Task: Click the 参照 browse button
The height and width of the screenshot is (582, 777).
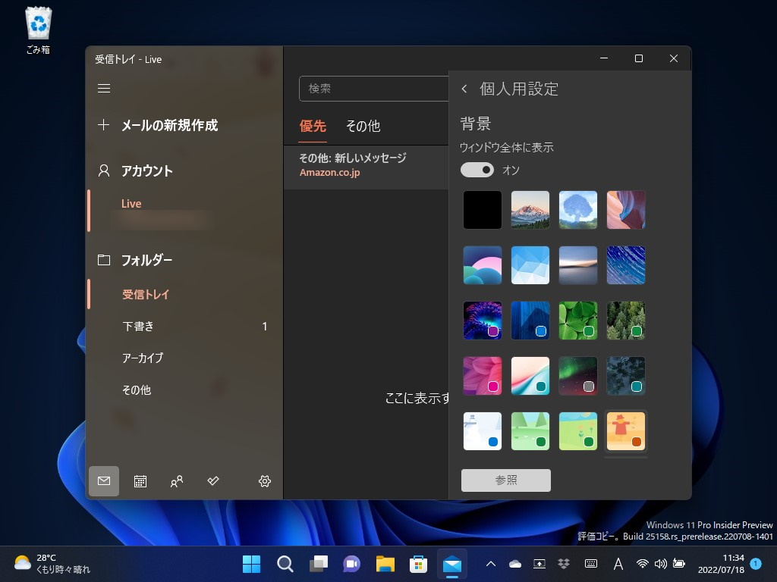Action: 505,480
